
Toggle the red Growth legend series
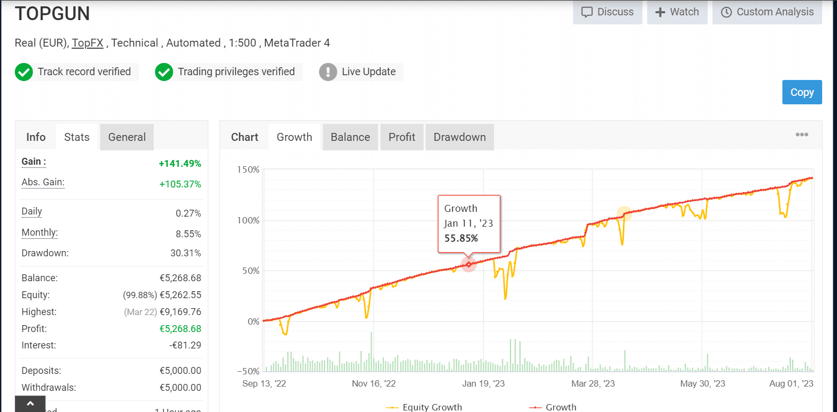(553, 407)
